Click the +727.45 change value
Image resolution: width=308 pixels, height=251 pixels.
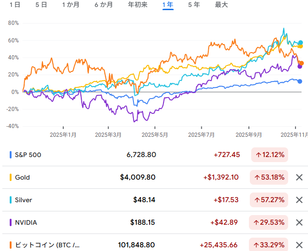pos(227,155)
